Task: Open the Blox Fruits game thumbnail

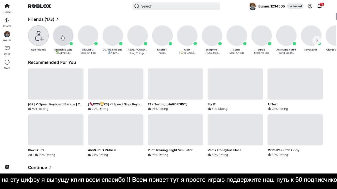Action: coord(56,130)
